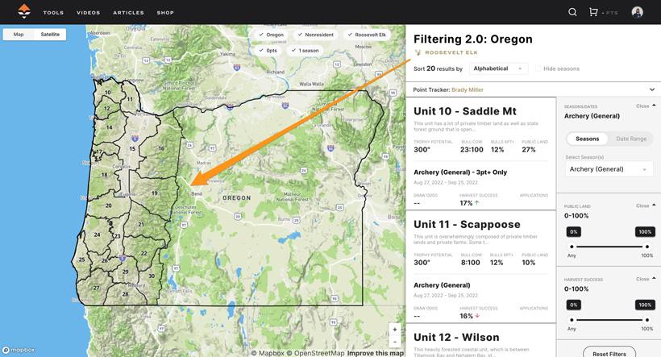Click the GOHUNT logo icon
The height and width of the screenshot is (357, 661).
pos(24,11)
